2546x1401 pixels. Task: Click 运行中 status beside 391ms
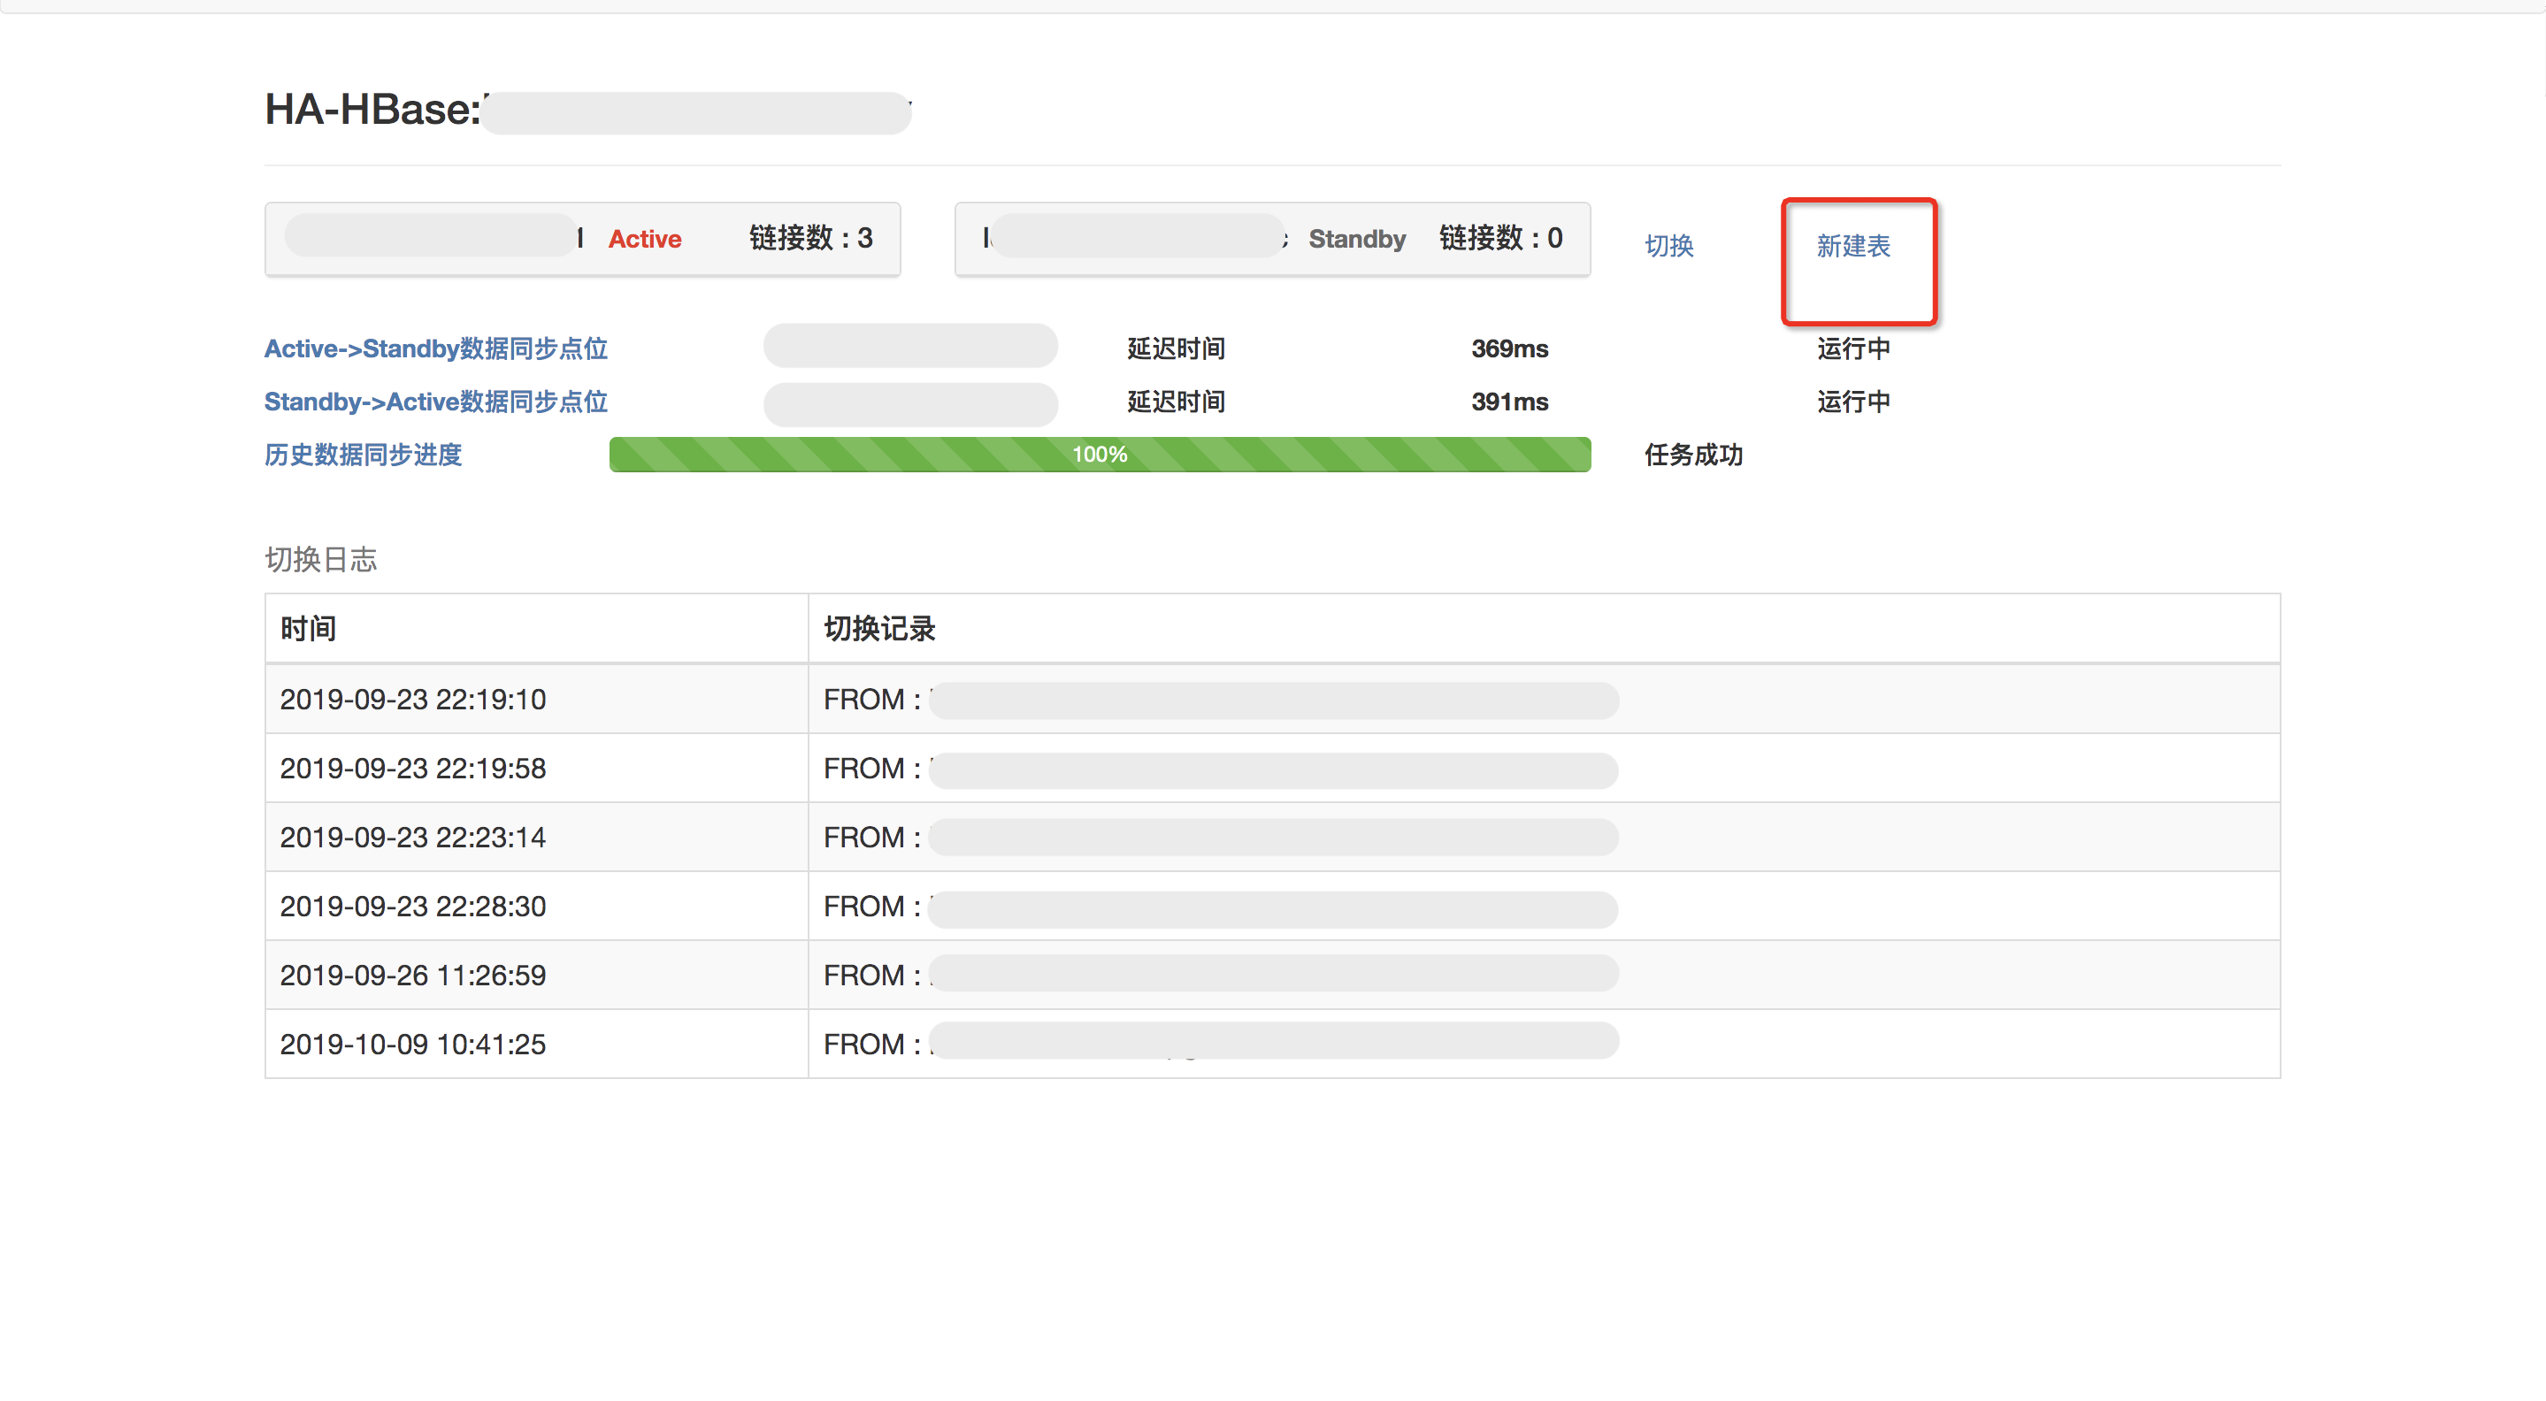click(x=1853, y=402)
